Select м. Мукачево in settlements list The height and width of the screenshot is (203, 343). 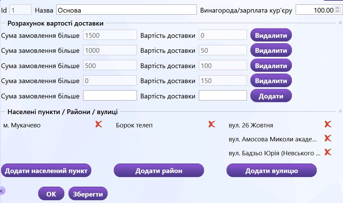point(22,125)
